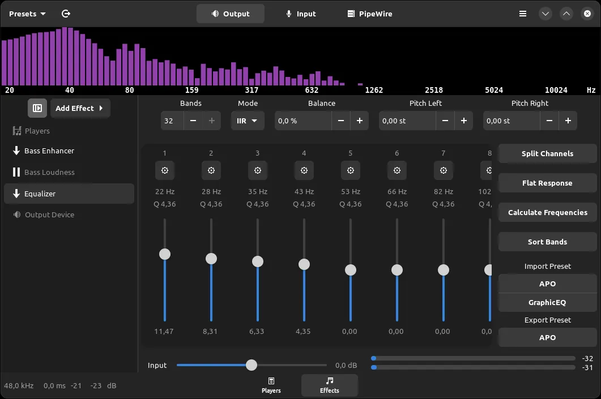Toggle the effects sidebar panel icon
The width and height of the screenshot is (601, 399).
37,108
